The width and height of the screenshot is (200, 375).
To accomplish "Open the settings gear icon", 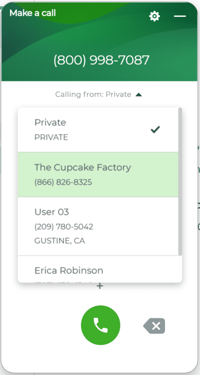I will click(154, 16).
